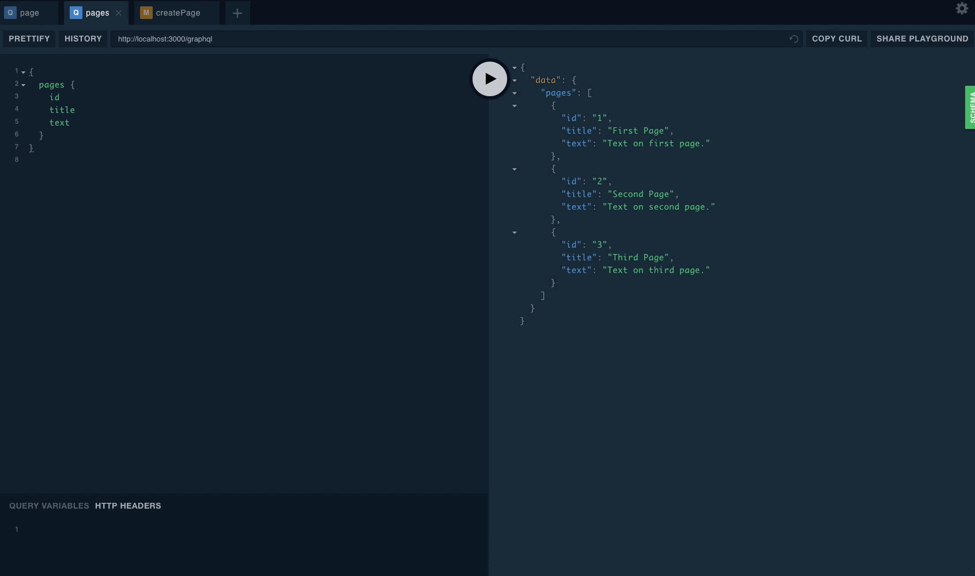Select the QUERY VARIABLES section
The image size is (975, 576).
[49, 506]
